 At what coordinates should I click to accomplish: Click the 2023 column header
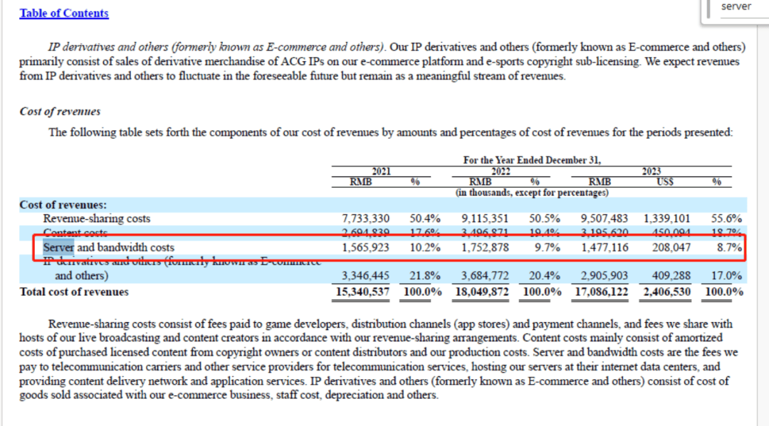(652, 171)
